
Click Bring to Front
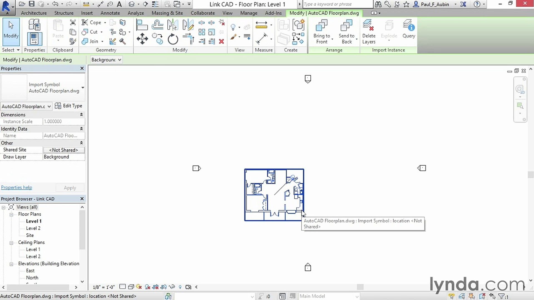click(322, 32)
